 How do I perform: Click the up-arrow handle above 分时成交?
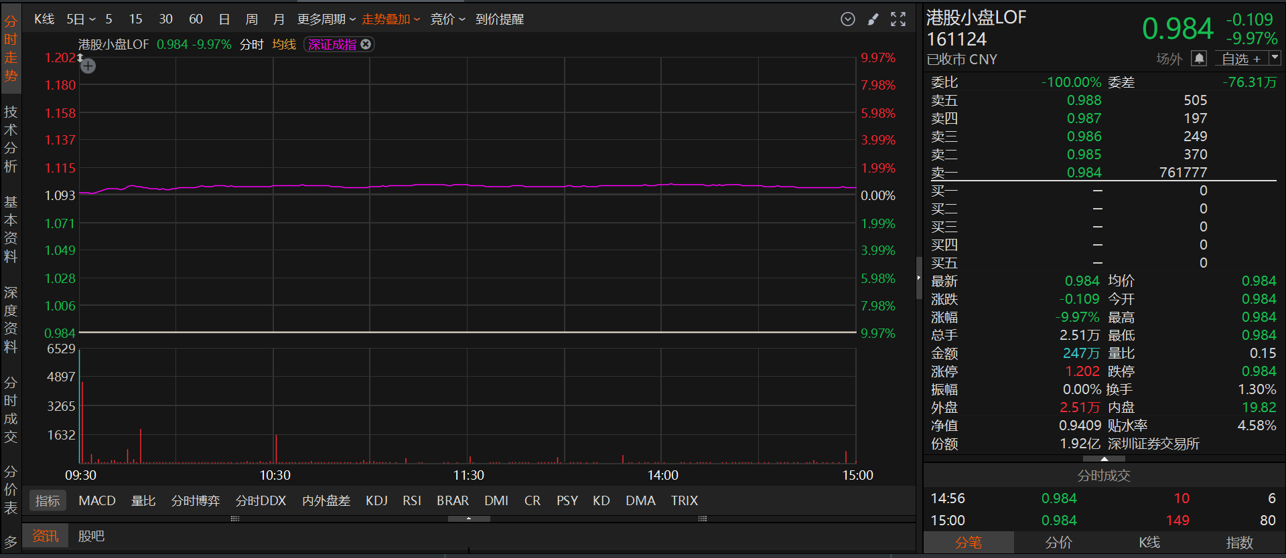tap(1104, 459)
